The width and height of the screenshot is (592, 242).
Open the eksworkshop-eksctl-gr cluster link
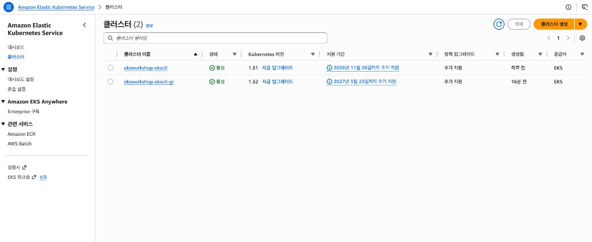(149, 81)
